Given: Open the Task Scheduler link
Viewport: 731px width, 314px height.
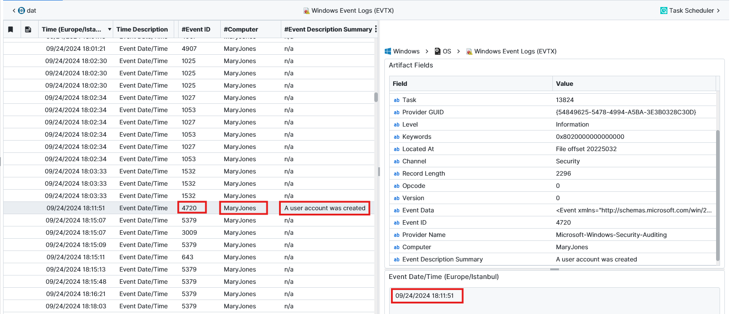Looking at the screenshot, I should [x=691, y=11].
